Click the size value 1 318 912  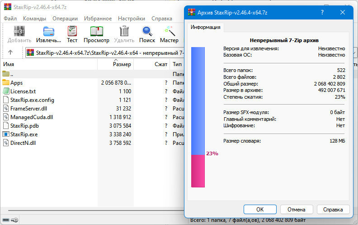tap(120, 117)
